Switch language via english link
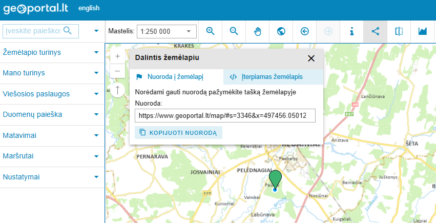The image size is (436, 223). point(89,8)
